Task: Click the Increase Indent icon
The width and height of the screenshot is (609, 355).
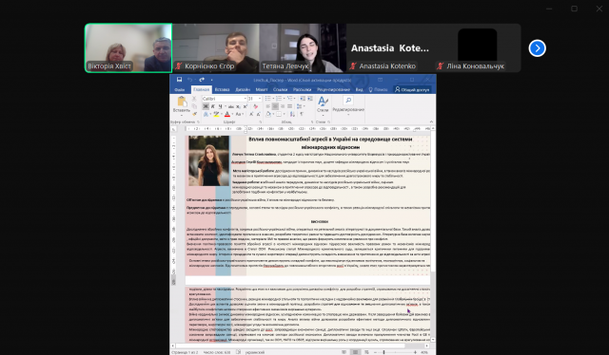Action: 310,99
